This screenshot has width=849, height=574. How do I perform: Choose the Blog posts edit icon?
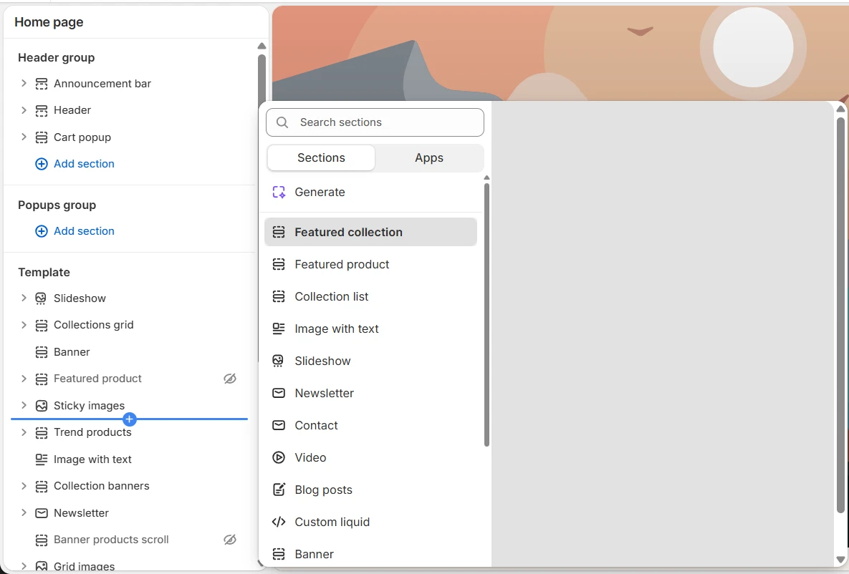[278, 490]
